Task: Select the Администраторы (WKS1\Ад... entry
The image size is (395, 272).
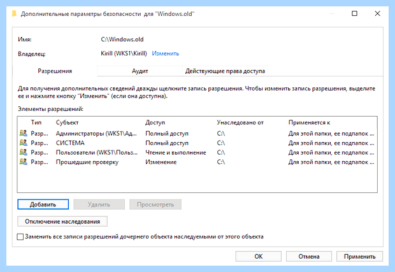Action: (197, 133)
